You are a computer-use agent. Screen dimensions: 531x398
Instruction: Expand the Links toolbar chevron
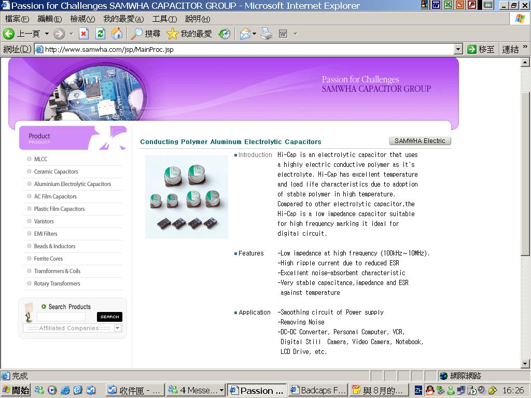525,47
